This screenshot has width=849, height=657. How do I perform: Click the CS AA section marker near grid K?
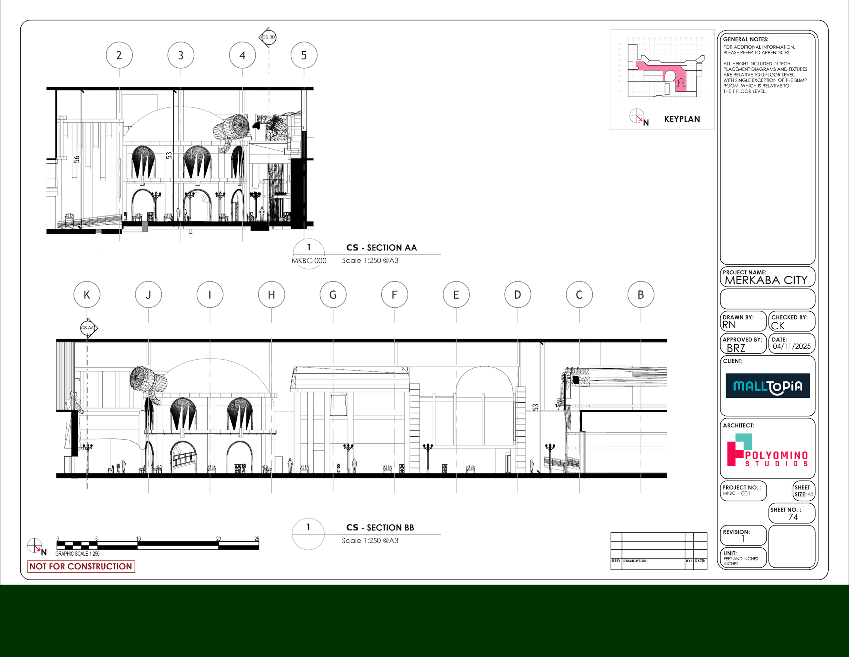[x=88, y=328]
